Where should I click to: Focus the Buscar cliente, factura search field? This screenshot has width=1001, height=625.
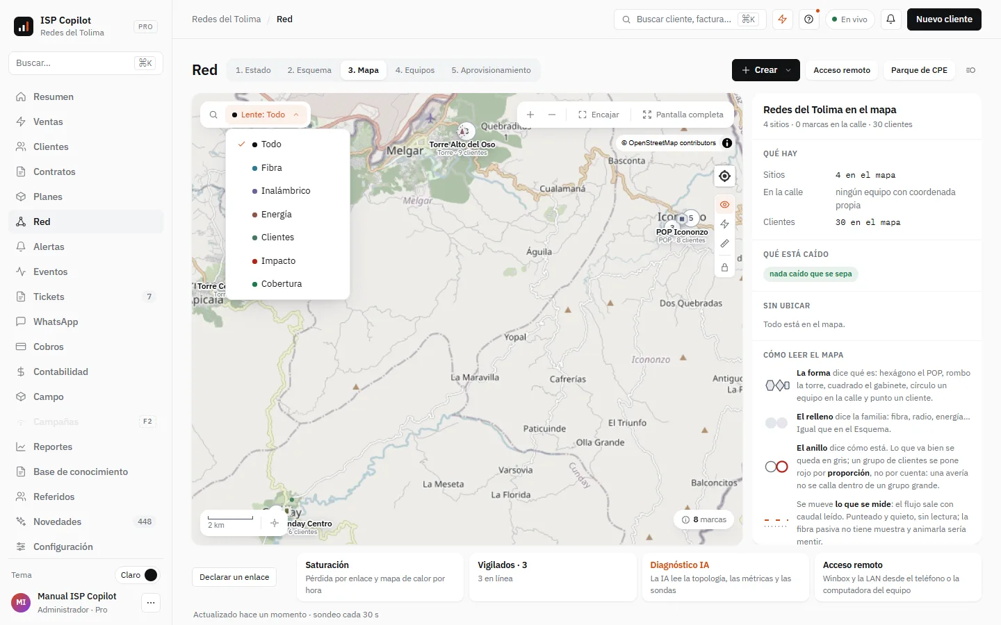690,19
